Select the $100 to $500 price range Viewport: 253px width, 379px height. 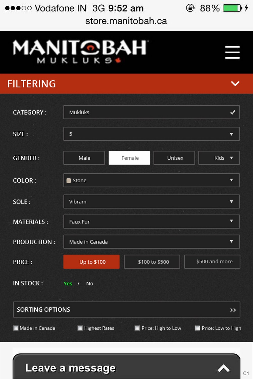(152, 262)
